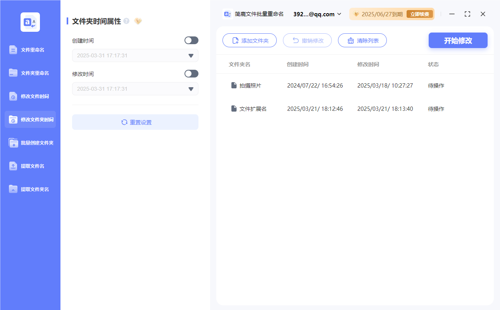Click the 开始修改 button
500x310 pixels.
(458, 40)
